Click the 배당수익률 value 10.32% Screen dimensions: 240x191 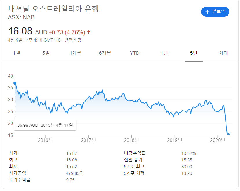tap(188, 153)
